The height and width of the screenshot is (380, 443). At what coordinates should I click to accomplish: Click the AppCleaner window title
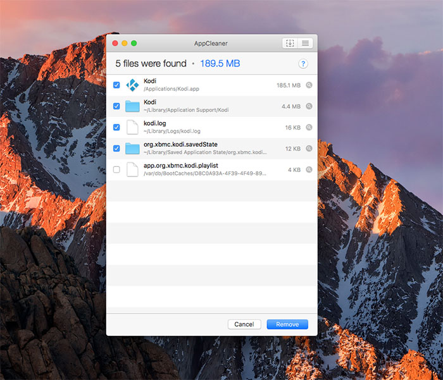click(211, 44)
